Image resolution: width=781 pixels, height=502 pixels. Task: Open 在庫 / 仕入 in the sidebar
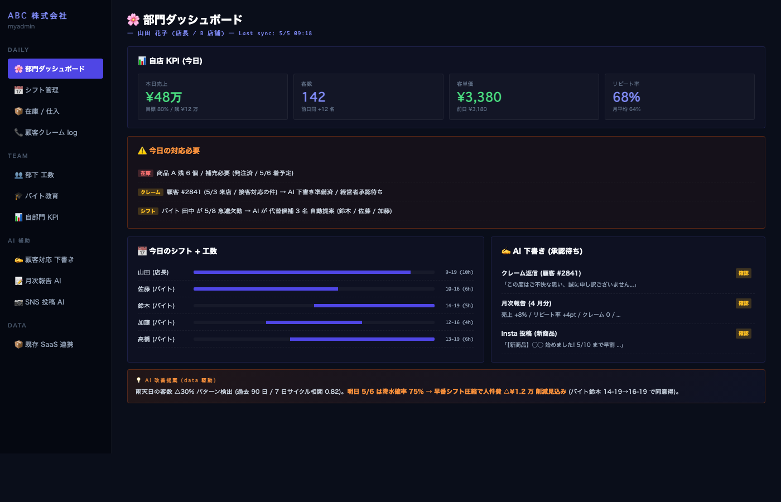(55, 111)
